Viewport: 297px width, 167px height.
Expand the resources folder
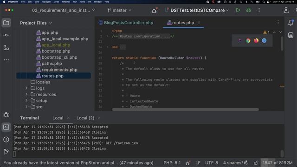[x=26, y=94]
